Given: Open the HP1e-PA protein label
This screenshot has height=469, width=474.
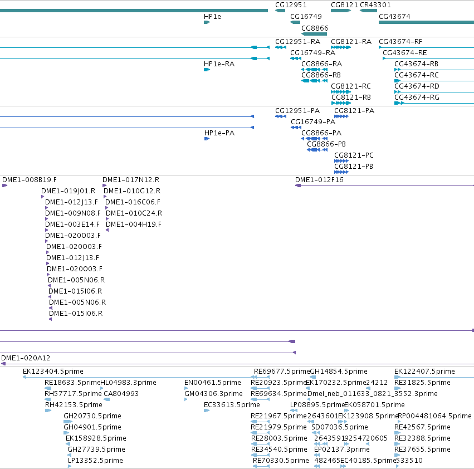Looking at the screenshot, I should point(219,133).
